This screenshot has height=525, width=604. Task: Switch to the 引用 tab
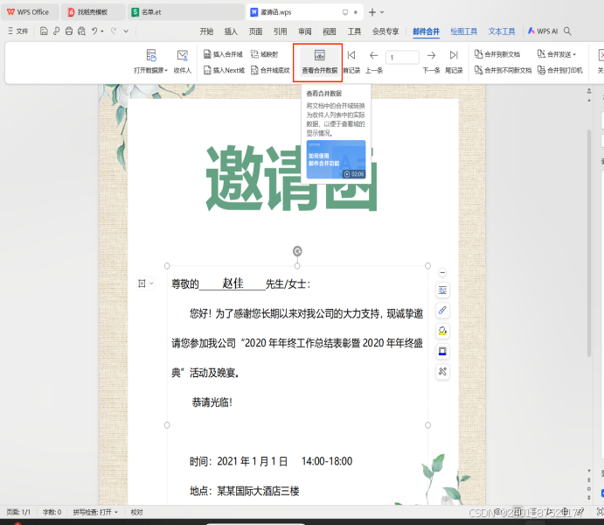(x=280, y=31)
